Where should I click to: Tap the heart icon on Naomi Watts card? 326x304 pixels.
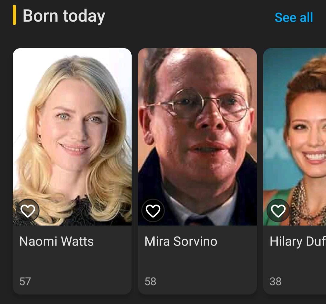tap(28, 211)
